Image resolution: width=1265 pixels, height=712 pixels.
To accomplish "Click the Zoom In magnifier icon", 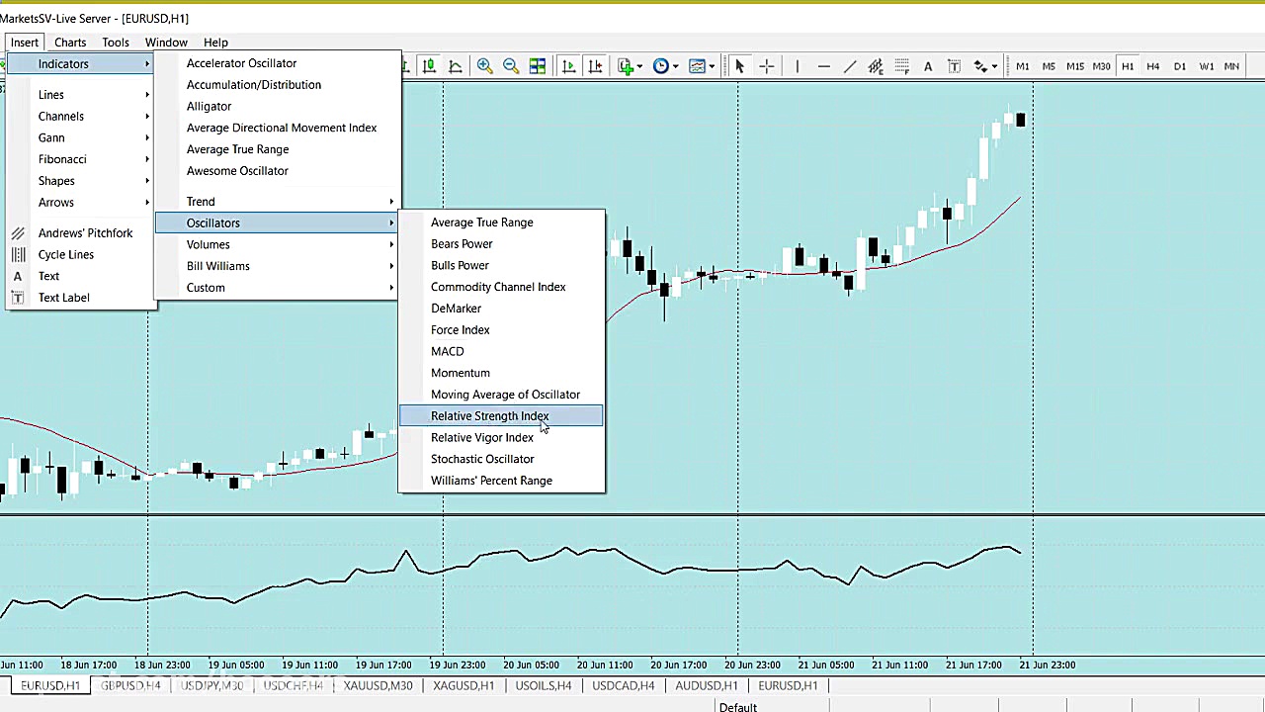I will (484, 66).
